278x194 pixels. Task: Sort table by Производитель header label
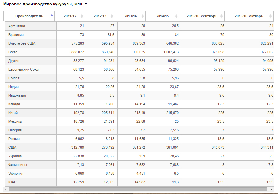29,16
